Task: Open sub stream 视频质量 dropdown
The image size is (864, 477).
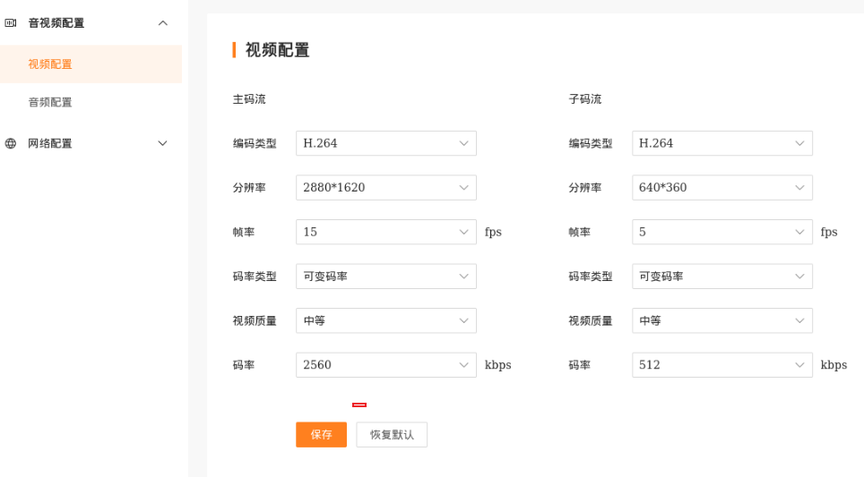Action: (x=721, y=320)
